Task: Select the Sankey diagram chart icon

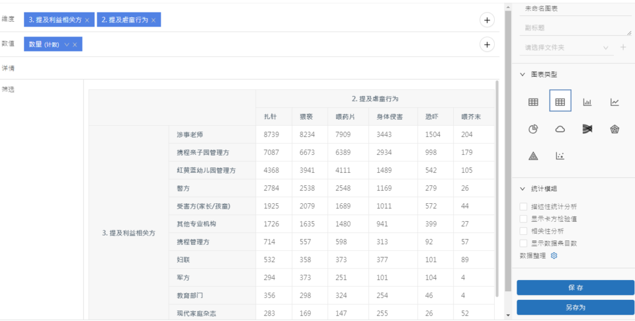Action: point(587,129)
